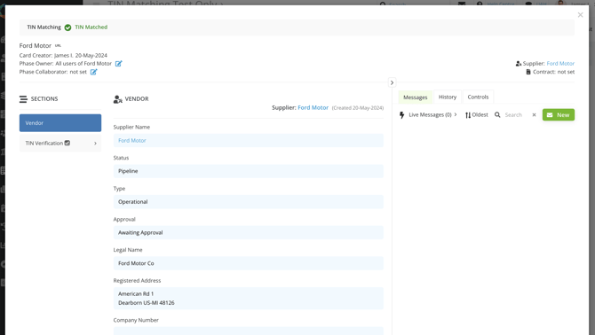Click the Sections hamburger icon
595x335 pixels.
[x=23, y=99]
